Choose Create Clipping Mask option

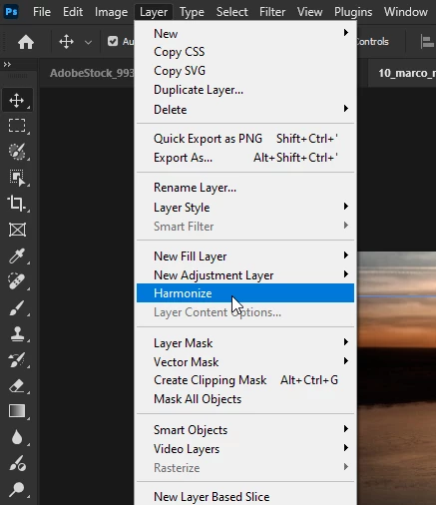pos(245,380)
